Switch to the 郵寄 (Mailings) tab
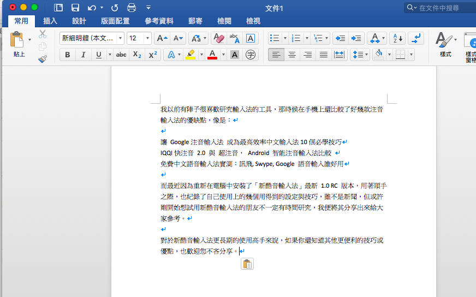The height and width of the screenshot is (297, 476). click(195, 21)
